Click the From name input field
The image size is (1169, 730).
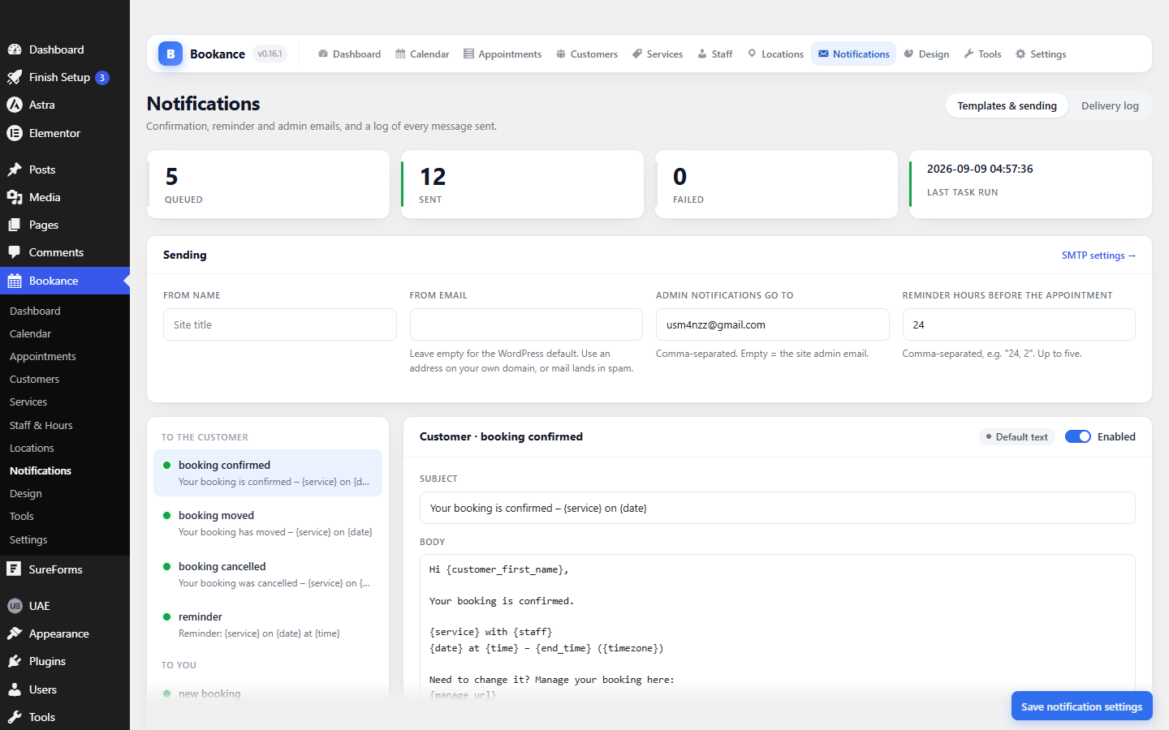280,324
